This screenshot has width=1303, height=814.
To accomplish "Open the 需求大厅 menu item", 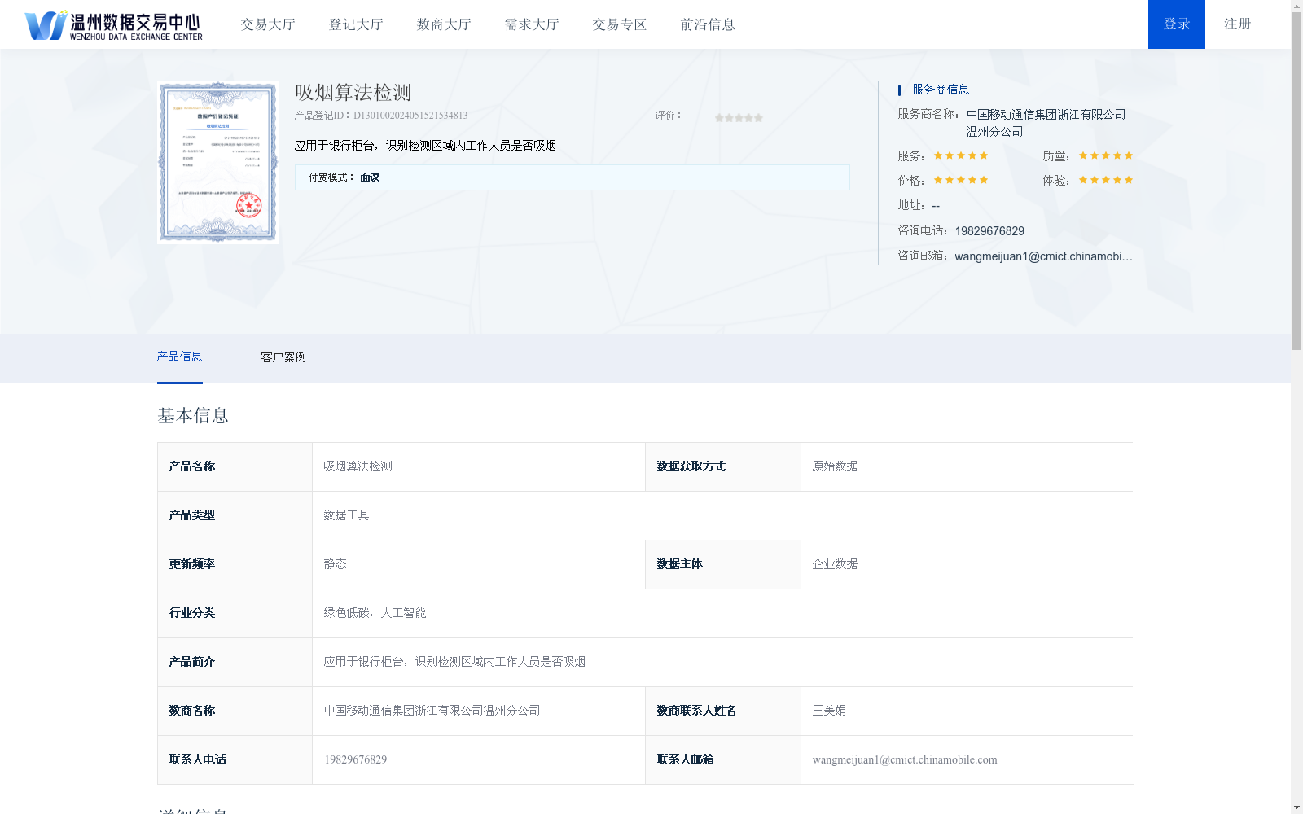I will (532, 24).
